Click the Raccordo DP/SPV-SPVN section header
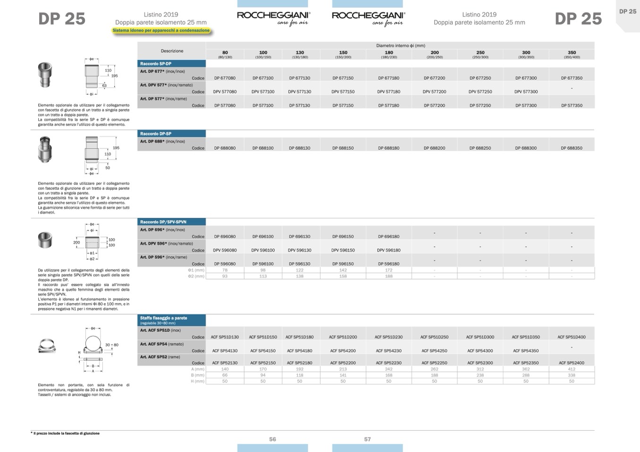This screenshot has height=452, width=640. pos(171,222)
